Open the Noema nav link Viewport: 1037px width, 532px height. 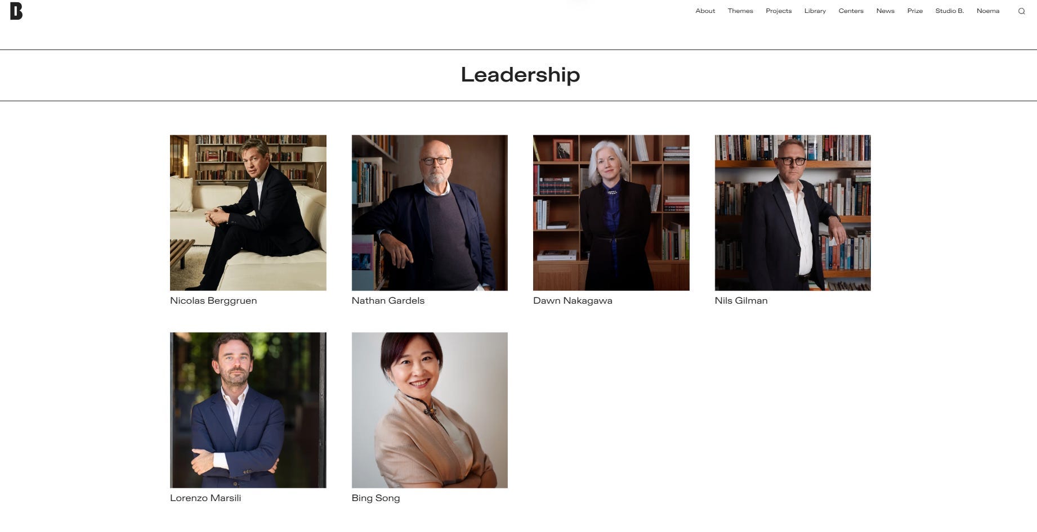pyautogui.click(x=987, y=11)
